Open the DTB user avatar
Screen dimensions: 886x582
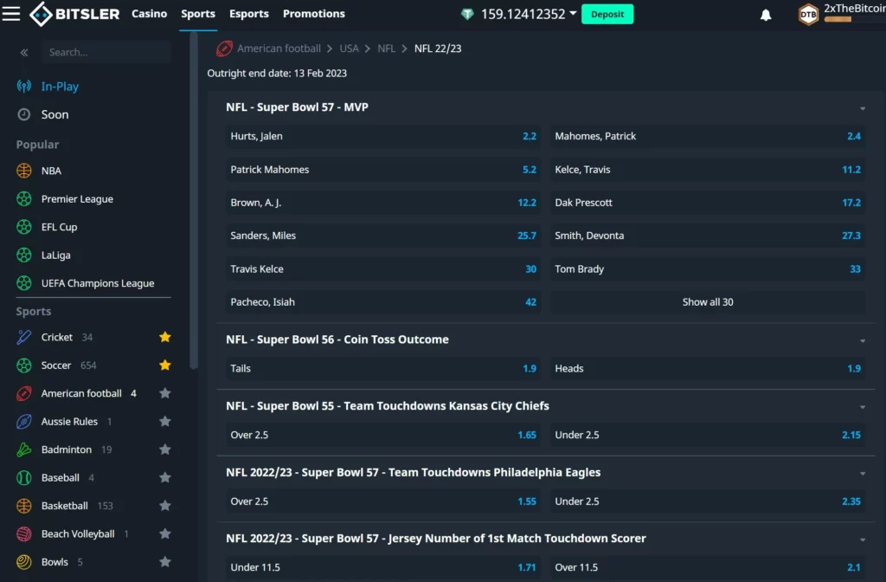[x=808, y=14]
